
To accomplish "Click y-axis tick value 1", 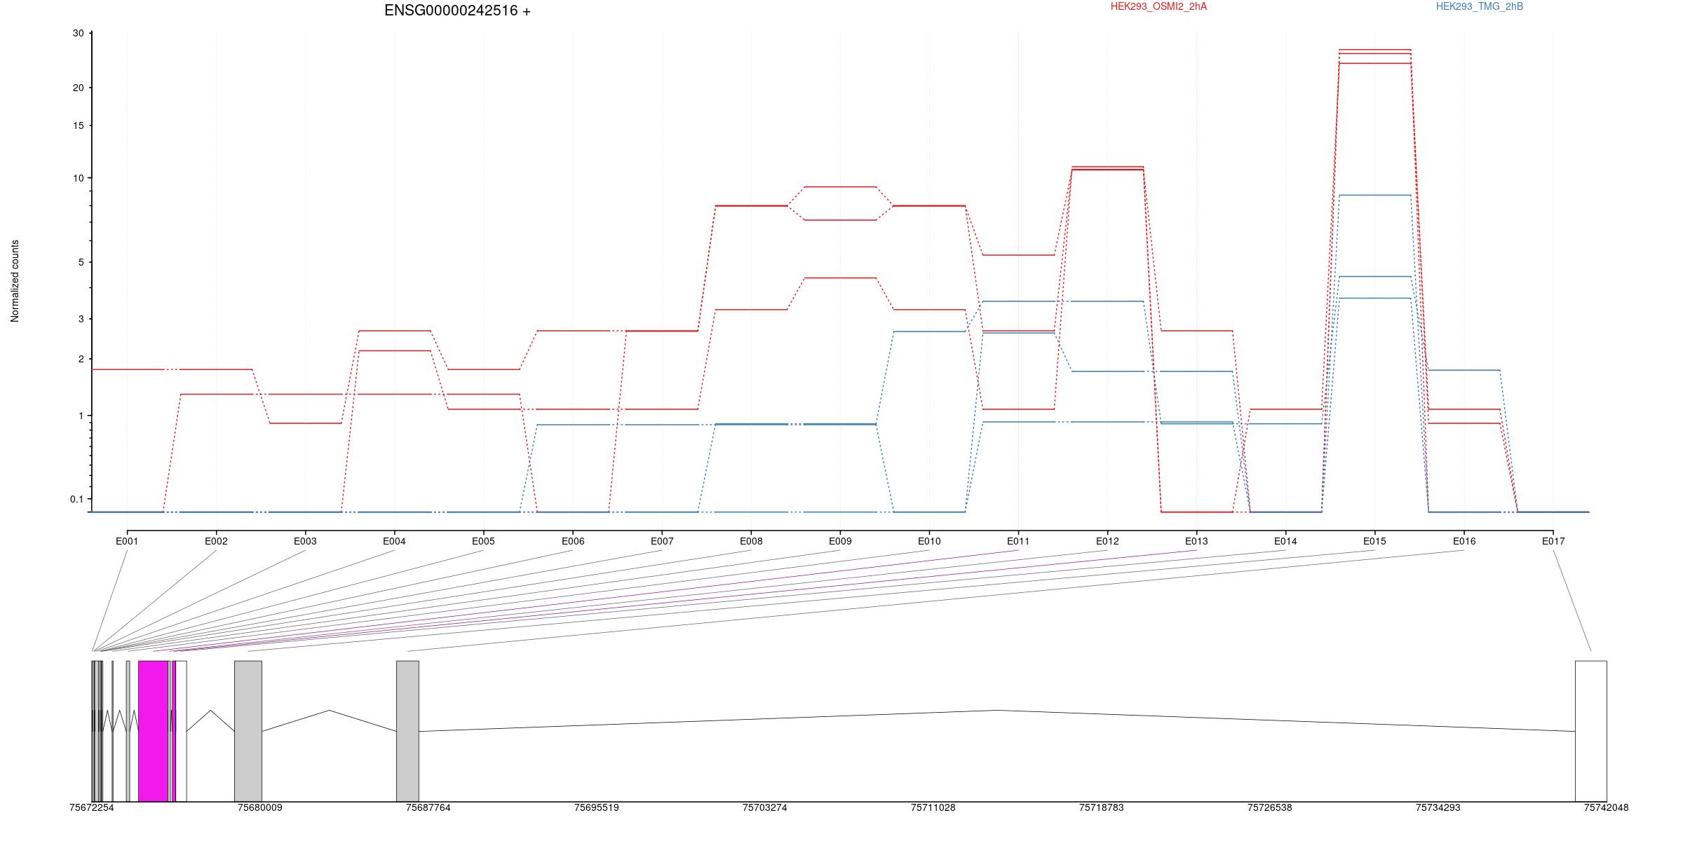I will pyautogui.click(x=81, y=416).
